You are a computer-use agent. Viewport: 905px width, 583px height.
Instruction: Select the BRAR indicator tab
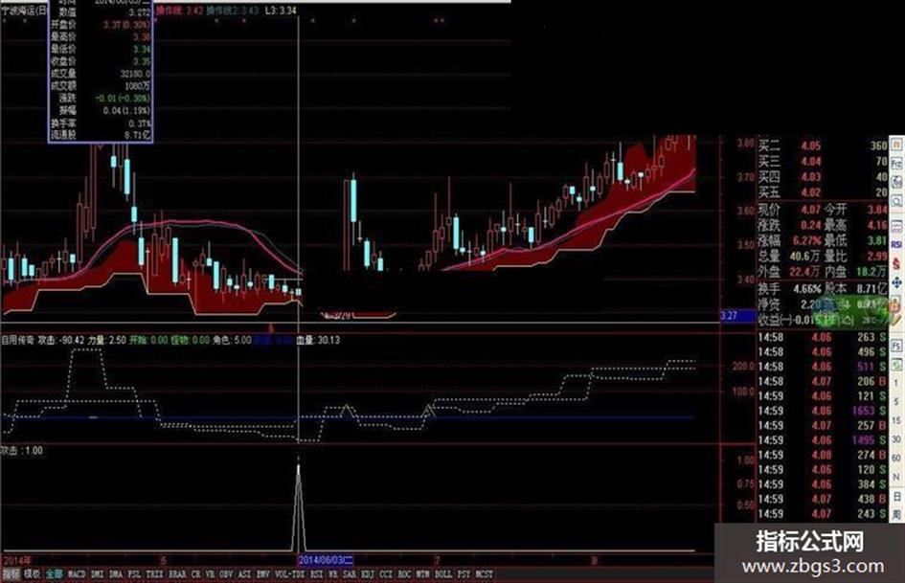(x=178, y=573)
